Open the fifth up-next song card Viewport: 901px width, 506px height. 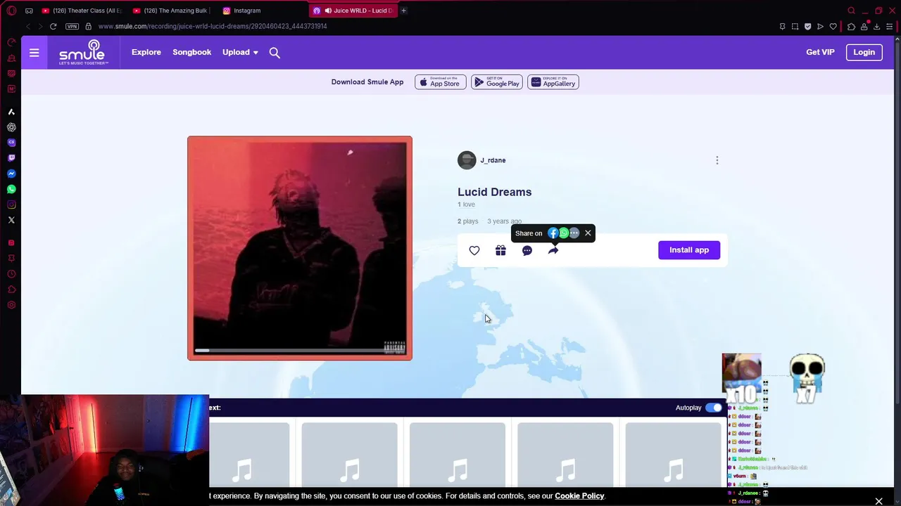click(673, 455)
